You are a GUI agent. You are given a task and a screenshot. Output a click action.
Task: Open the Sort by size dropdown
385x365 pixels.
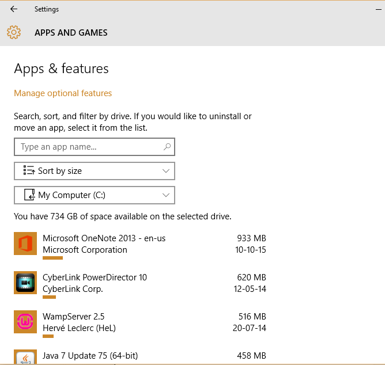95,171
